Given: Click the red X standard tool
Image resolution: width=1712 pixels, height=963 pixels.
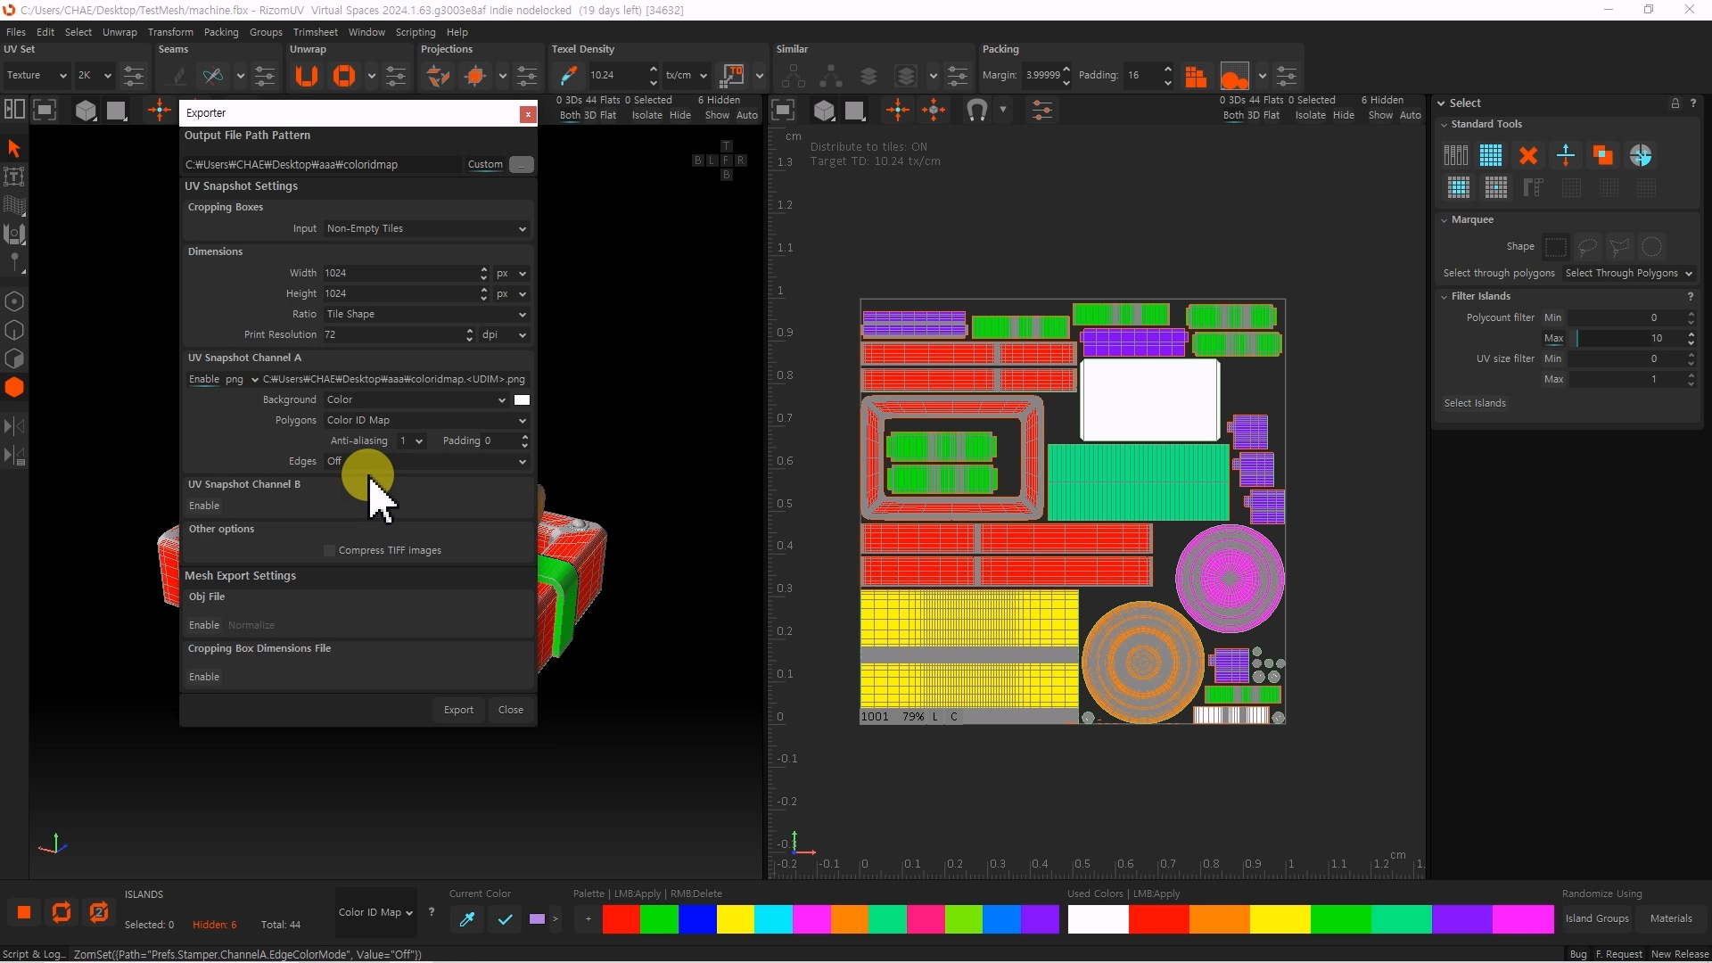Looking at the screenshot, I should click(1528, 155).
